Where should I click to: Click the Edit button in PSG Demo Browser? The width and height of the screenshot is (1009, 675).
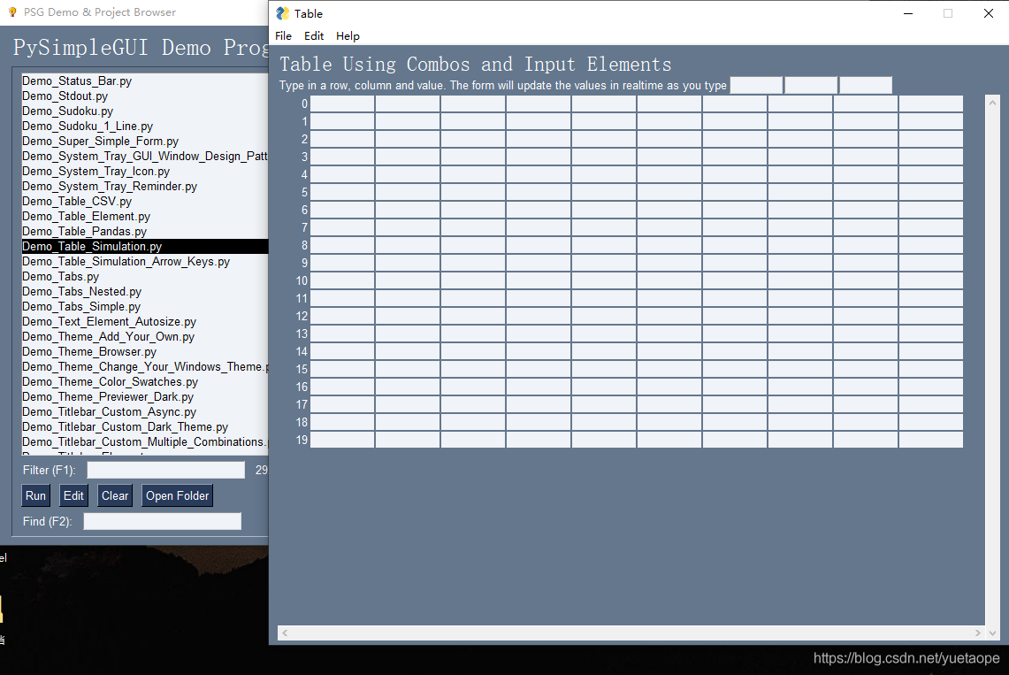point(73,495)
